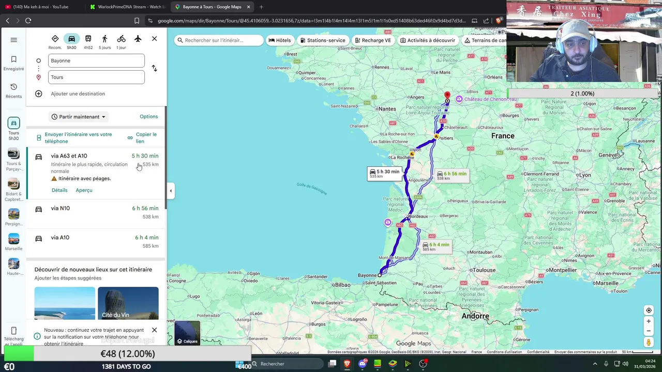The width and height of the screenshot is (662, 372).
Task: Open the Perpignan recent item
Action: tap(14, 217)
